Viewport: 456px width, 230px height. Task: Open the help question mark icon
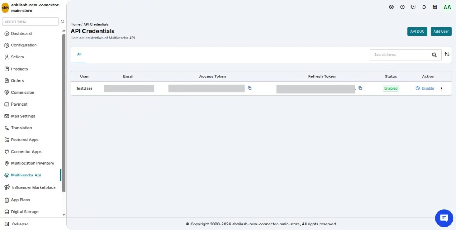pyautogui.click(x=402, y=7)
